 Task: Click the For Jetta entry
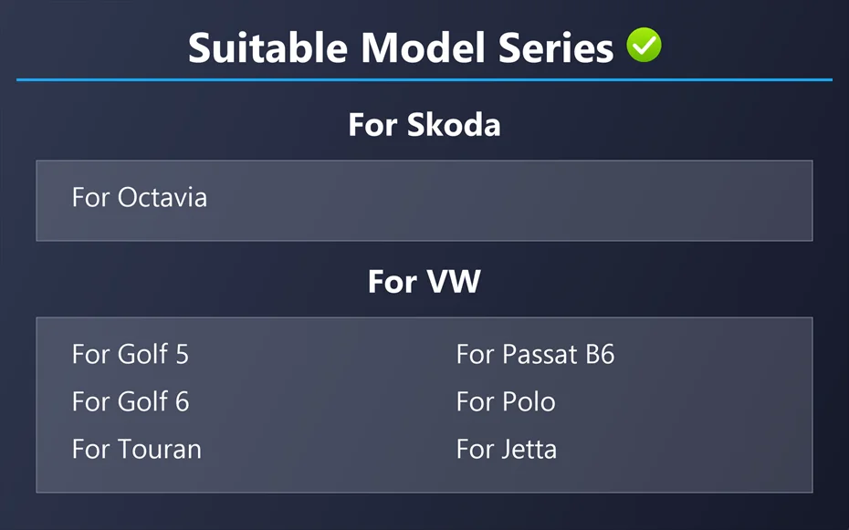507,450
